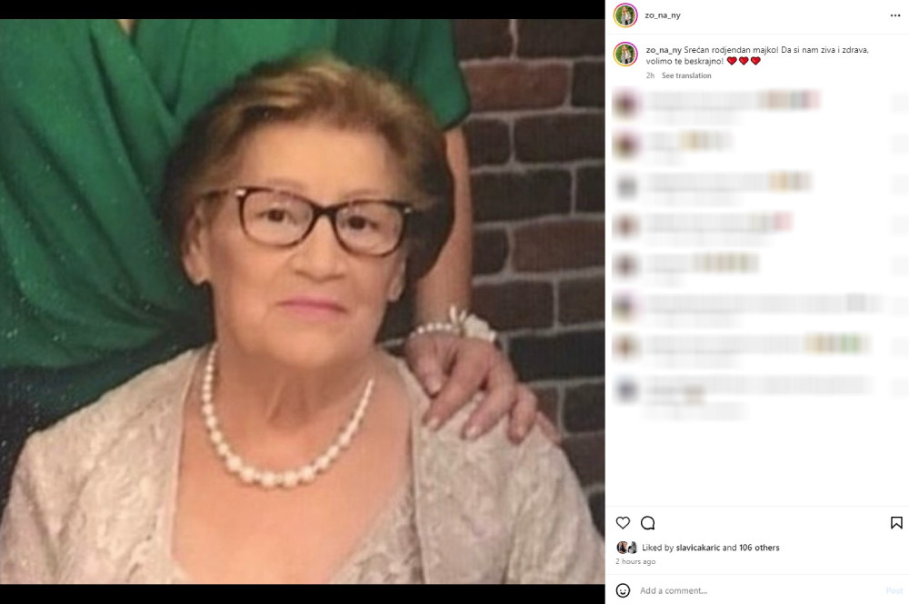Click the 2 hours ago timestamp
This screenshot has height=604, width=909.
coord(635,561)
